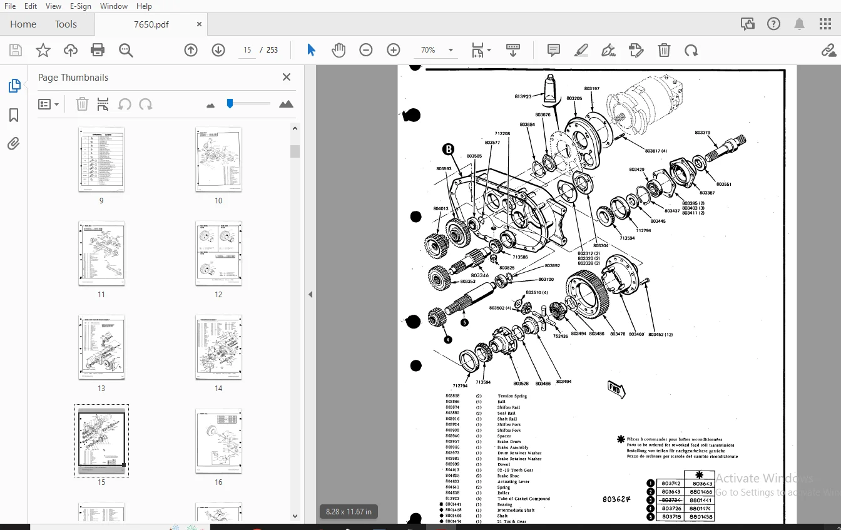
Task: Click the 7650.pdf document tab
Action: click(x=151, y=24)
